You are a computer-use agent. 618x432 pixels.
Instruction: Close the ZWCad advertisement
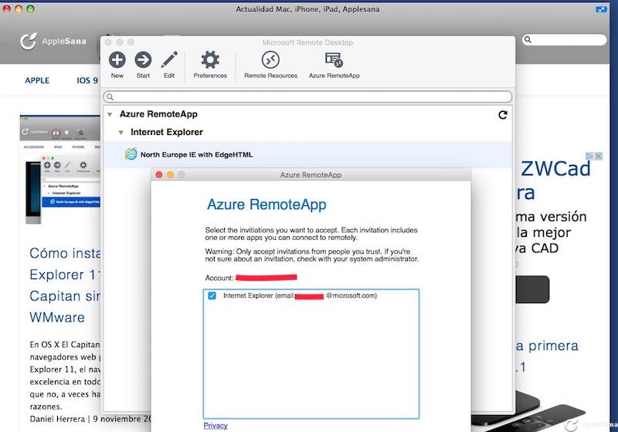coord(598,156)
